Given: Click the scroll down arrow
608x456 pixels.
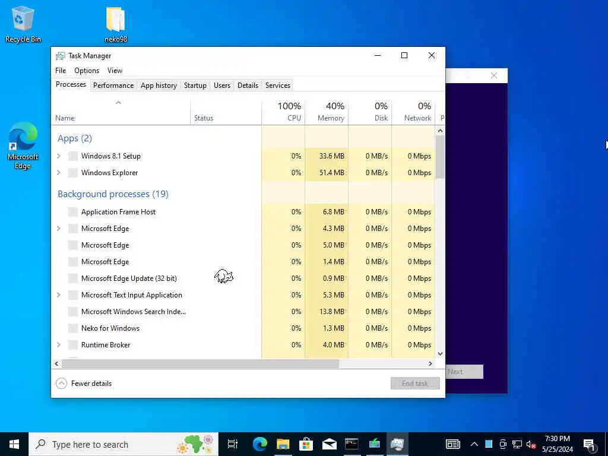Looking at the screenshot, I should click(x=440, y=354).
